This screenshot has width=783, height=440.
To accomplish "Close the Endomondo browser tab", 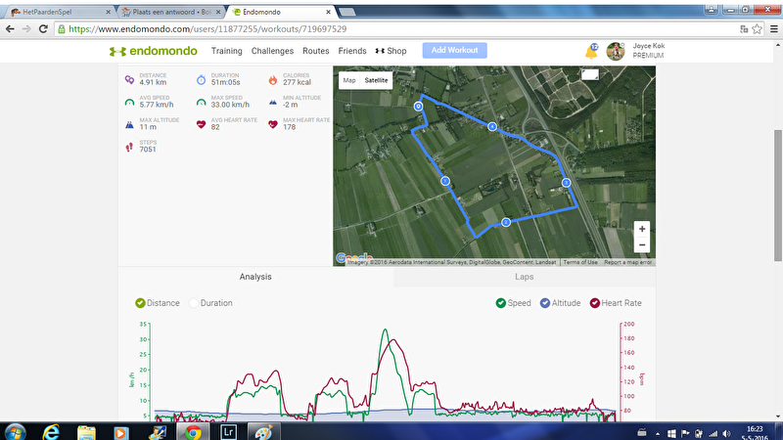I will coord(328,12).
